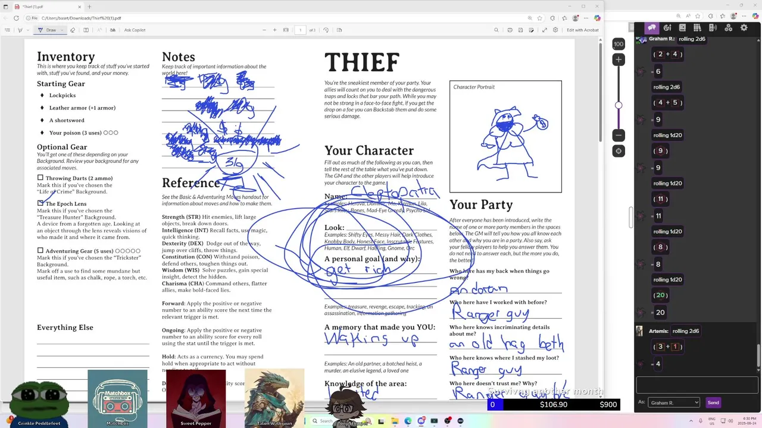Screen dimensions: 762x428
Task: Adjust Roll20 zoom slider handle
Action: [619, 105]
